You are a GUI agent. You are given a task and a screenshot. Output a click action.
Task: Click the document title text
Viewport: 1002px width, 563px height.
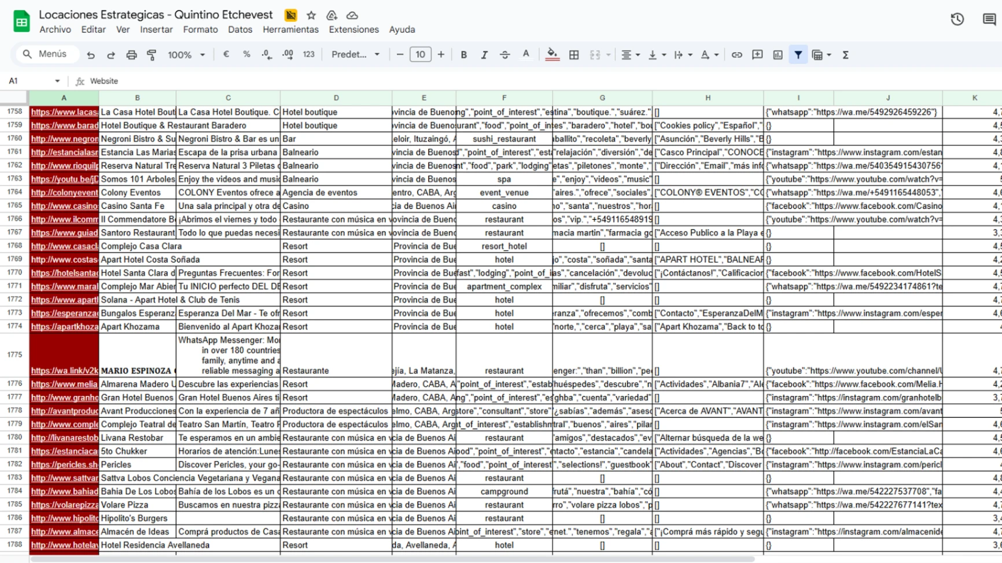(x=156, y=14)
